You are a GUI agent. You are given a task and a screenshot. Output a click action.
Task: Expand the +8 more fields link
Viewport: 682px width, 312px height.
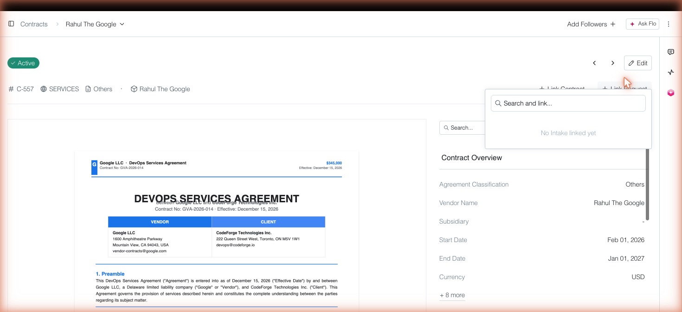452,295
